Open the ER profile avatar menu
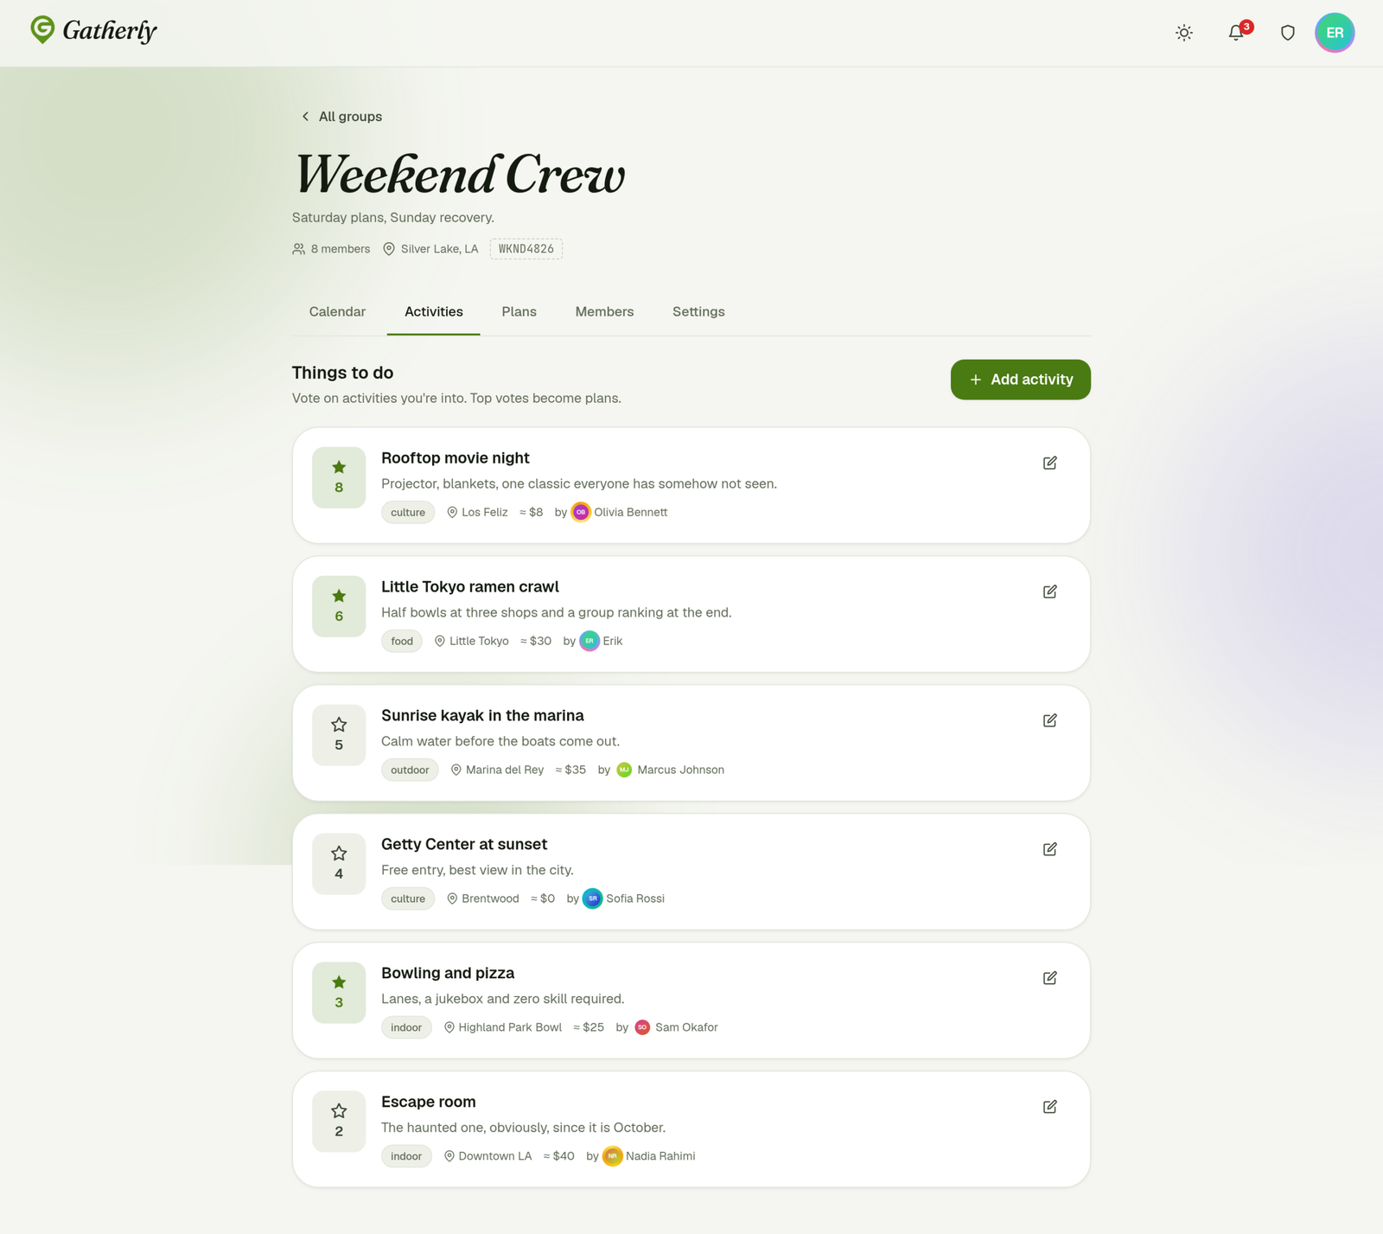This screenshot has width=1383, height=1234. pos(1335,33)
